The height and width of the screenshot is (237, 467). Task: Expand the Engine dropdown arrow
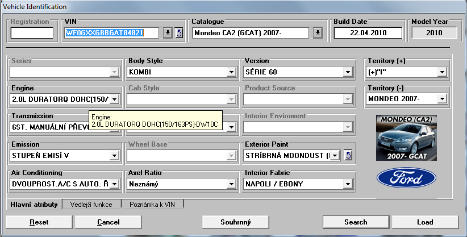pos(114,99)
